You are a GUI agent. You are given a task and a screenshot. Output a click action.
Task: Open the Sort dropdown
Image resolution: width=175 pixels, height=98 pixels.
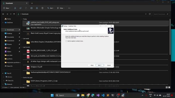click(x=51, y=8)
